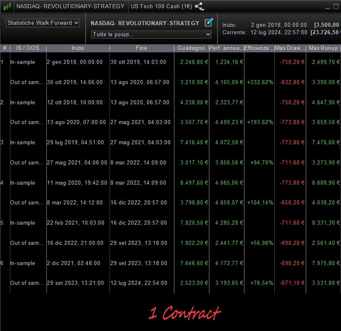Click the gain value 3.210,90 €
The width and height of the screenshot is (341, 331).
(194, 82)
